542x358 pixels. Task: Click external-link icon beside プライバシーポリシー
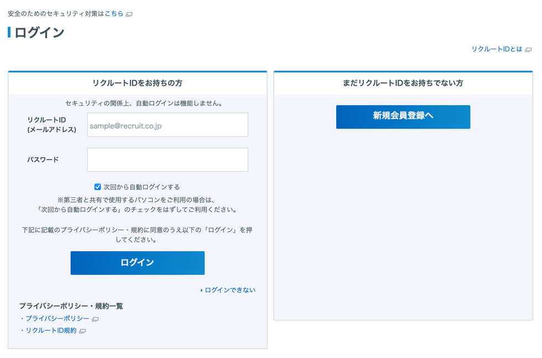(95, 319)
